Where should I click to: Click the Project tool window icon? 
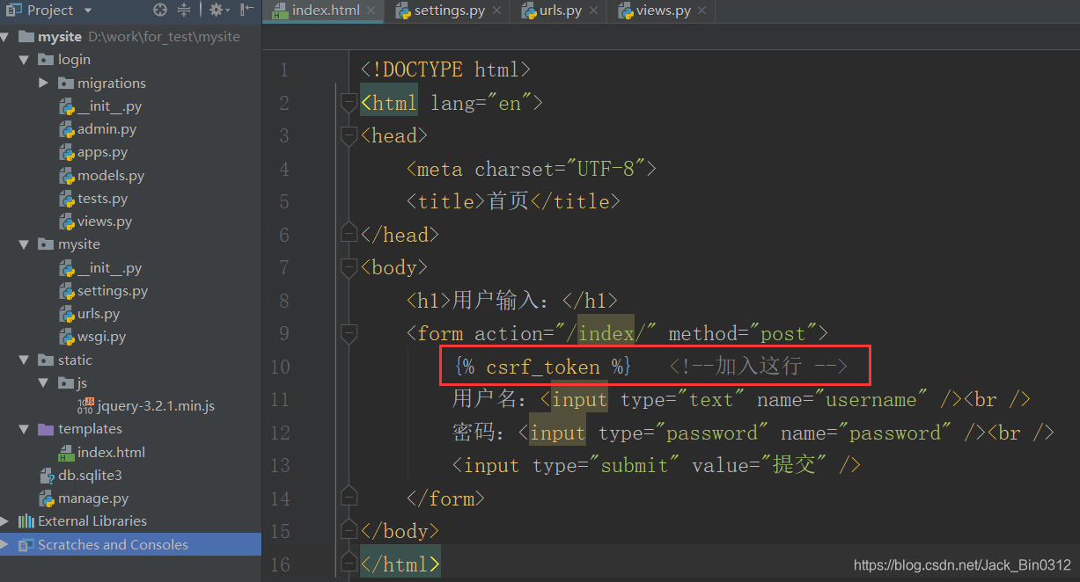(x=13, y=11)
